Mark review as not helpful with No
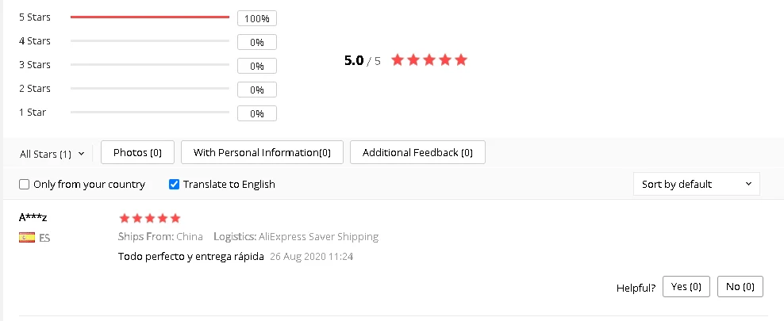Screen dimensions: 784x321 tap(740, 286)
